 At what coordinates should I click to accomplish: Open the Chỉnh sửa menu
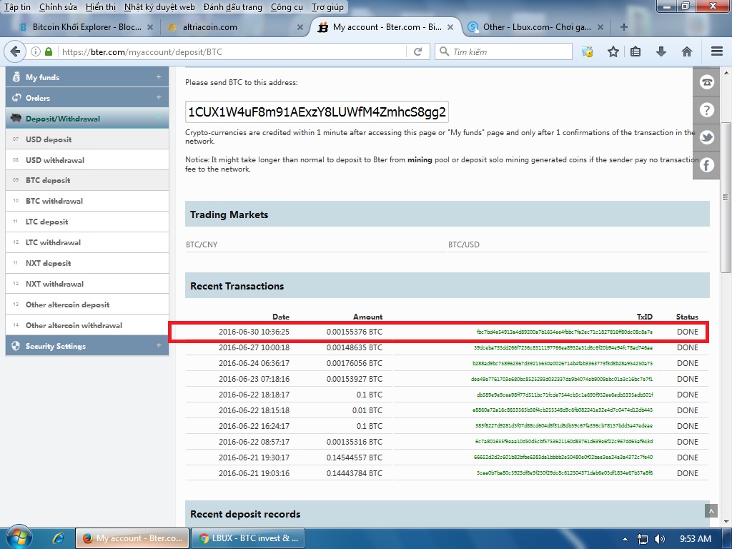point(58,7)
